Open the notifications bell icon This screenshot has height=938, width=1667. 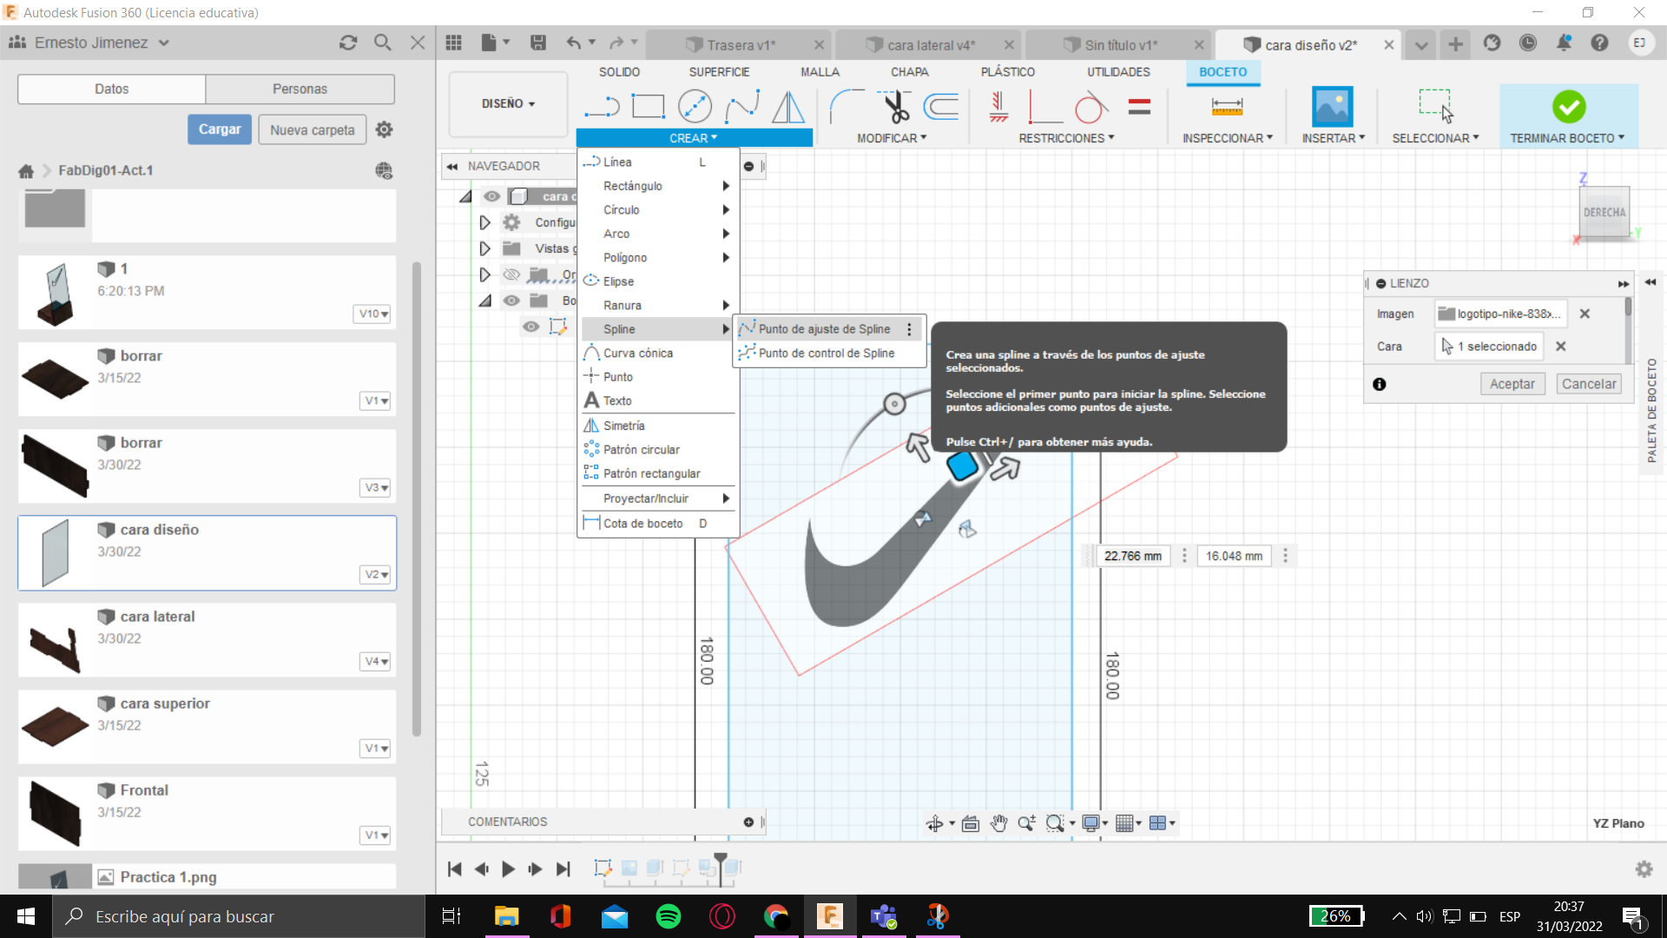tap(1564, 43)
